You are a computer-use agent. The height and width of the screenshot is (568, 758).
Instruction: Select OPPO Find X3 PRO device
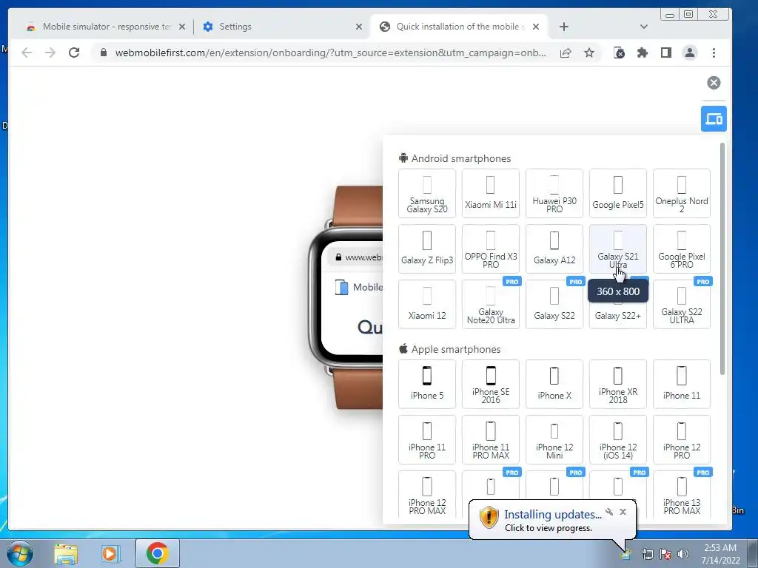click(491, 248)
